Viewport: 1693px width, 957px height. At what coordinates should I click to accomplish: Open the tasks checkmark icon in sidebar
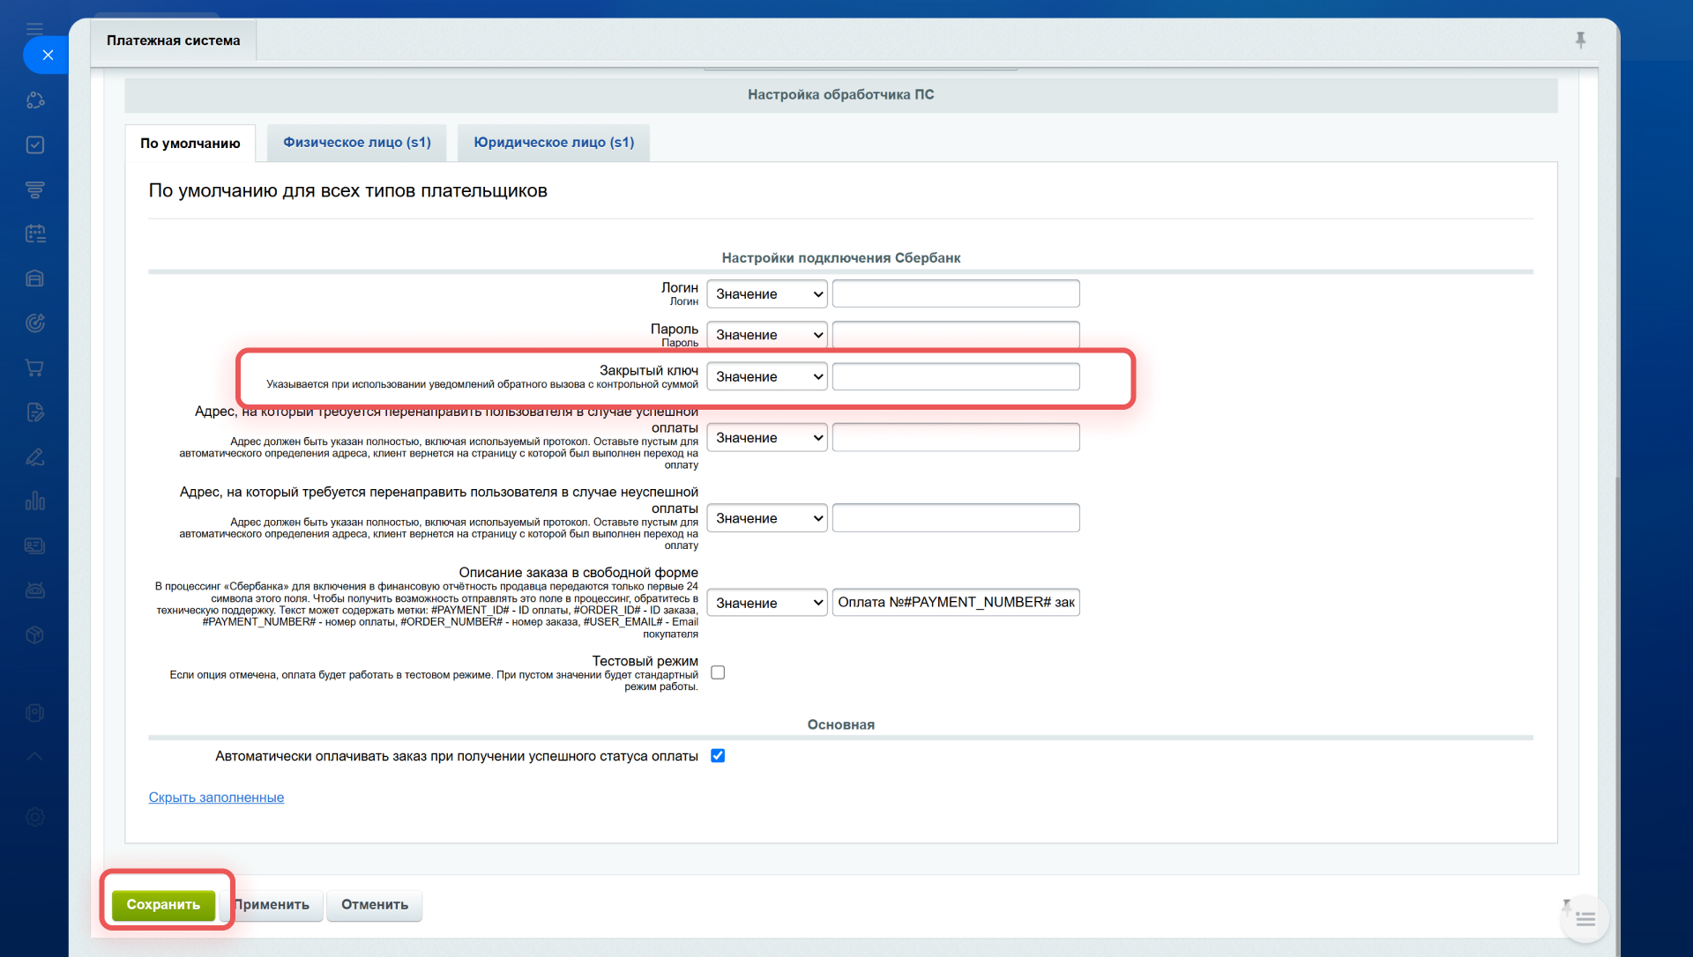35,145
